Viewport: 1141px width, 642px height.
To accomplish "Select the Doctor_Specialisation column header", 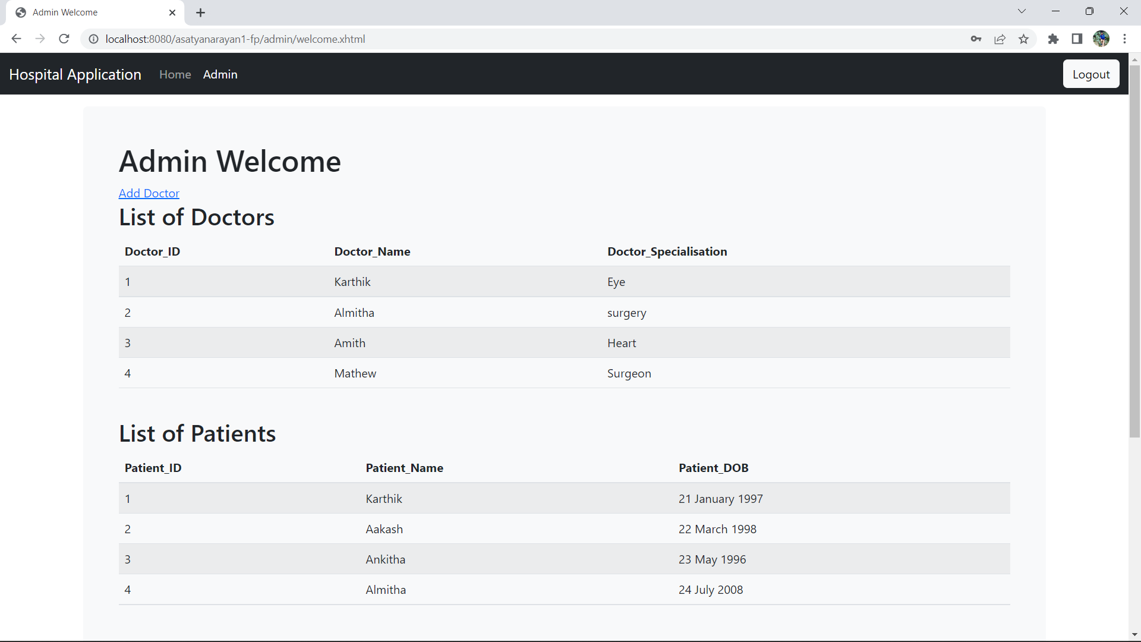I will coord(667,251).
